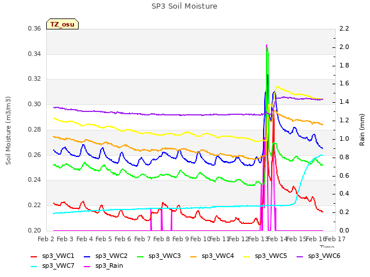Screen dimensions: 370x277
Task: Click the magenta sp3_Rain legend swatch
Action: pos(87,267)
